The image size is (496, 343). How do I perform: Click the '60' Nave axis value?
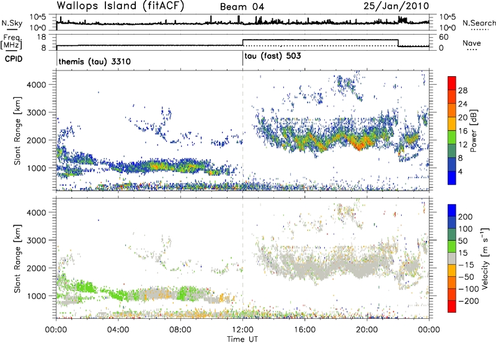444,37
